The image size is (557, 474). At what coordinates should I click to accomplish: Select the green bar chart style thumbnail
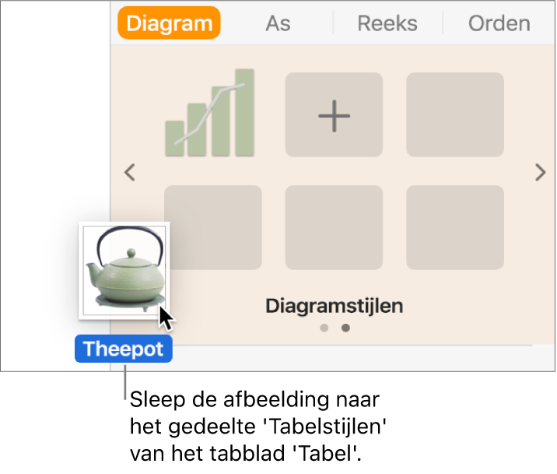[212, 113]
